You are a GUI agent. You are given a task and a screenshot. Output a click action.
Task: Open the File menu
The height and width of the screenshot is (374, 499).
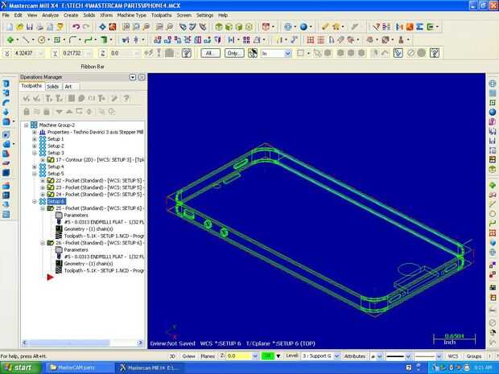pos(6,15)
